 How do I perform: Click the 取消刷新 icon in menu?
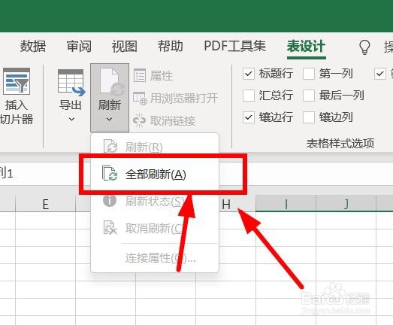point(110,227)
